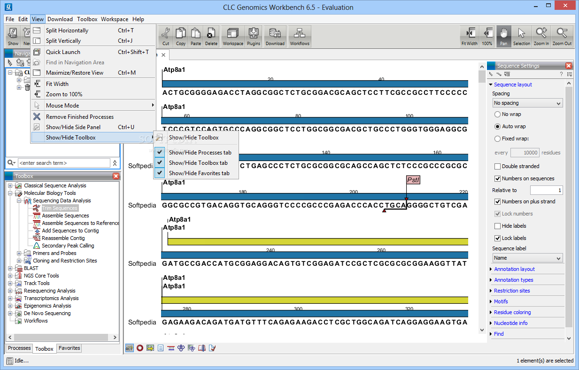Click the Relative to number field
This screenshot has width=579, height=370.
547,190
